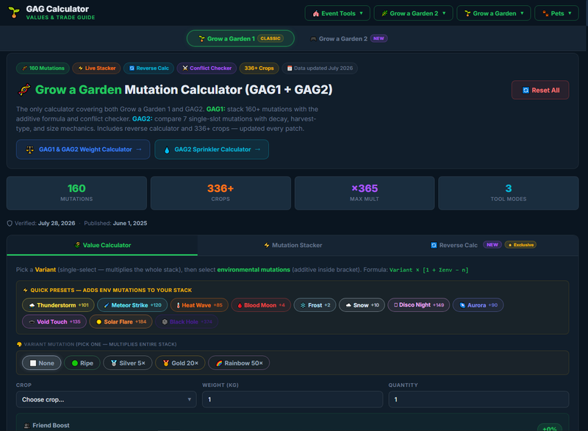Click the Live Stacker badge
Image resolution: width=588 pixels, height=431 pixels.
coord(96,68)
